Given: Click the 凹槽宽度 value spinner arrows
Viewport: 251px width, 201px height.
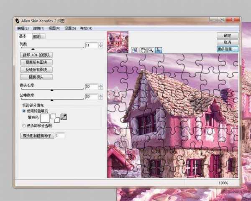Looking at the screenshot, I should click(100, 97).
